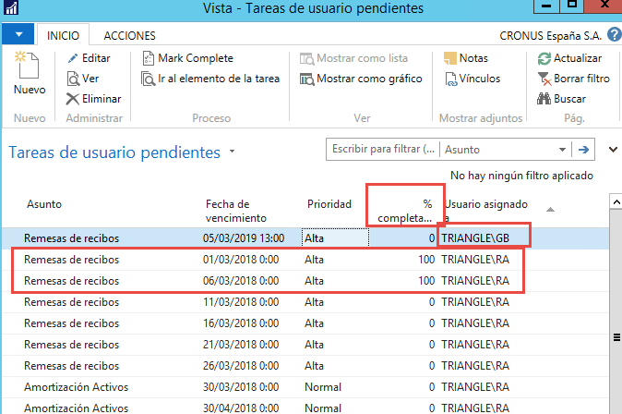Sort by the Fecha de vencimiento column header

tap(236, 211)
